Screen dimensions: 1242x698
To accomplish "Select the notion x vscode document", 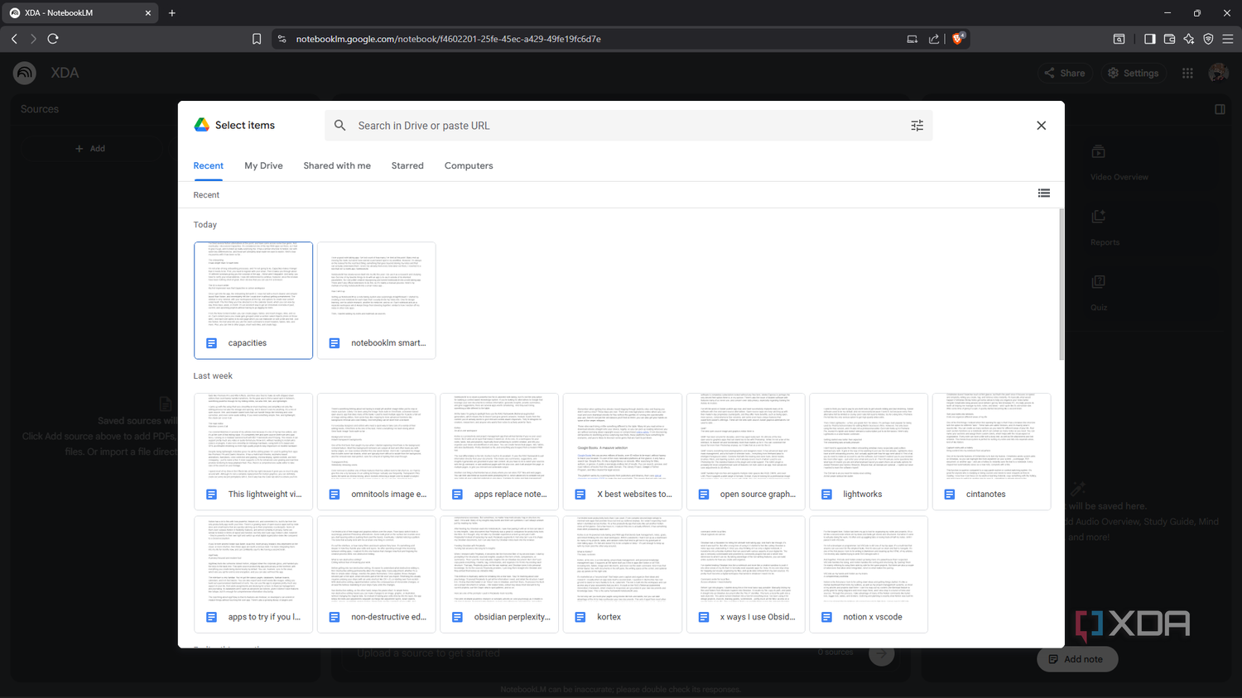I will pos(869,575).
